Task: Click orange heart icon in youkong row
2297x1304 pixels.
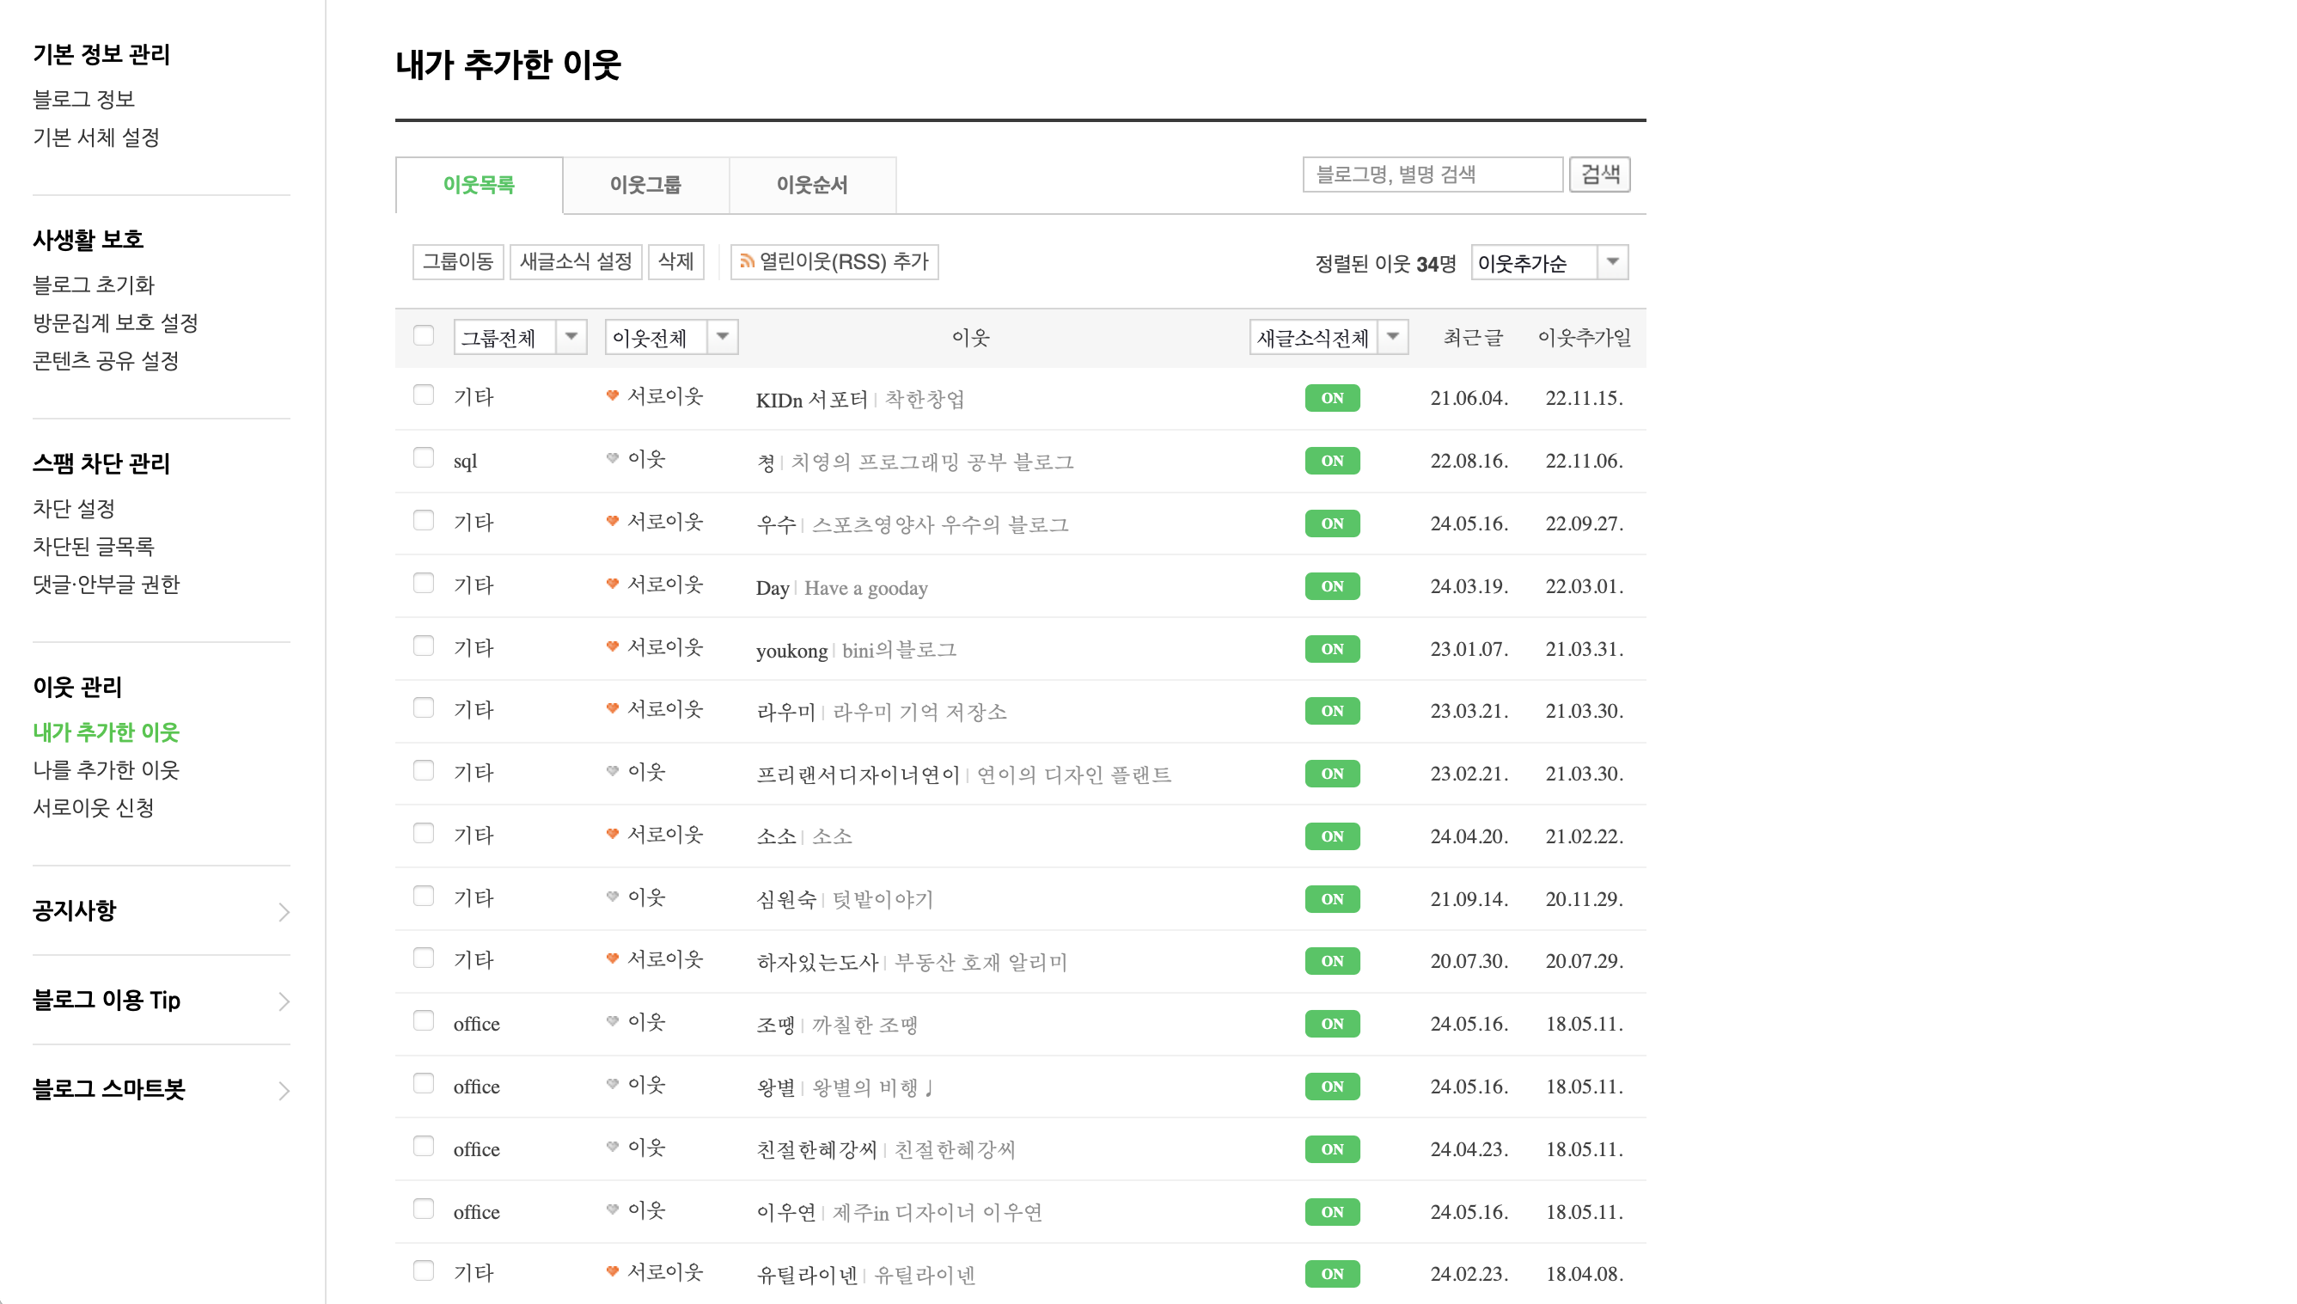Action: point(613,646)
